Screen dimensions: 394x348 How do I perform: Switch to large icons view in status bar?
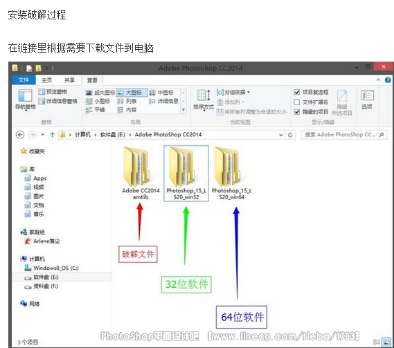pos(386,342)
